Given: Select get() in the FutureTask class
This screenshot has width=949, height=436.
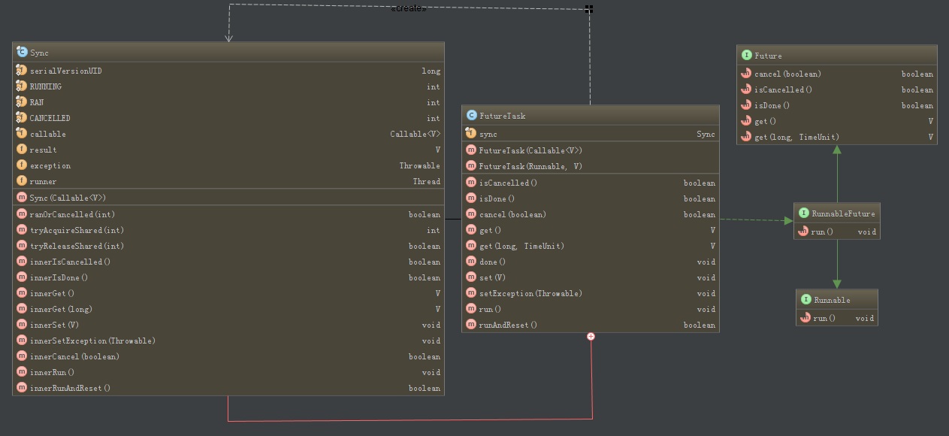Looking at the screenshot, I should tap(591, 230).
